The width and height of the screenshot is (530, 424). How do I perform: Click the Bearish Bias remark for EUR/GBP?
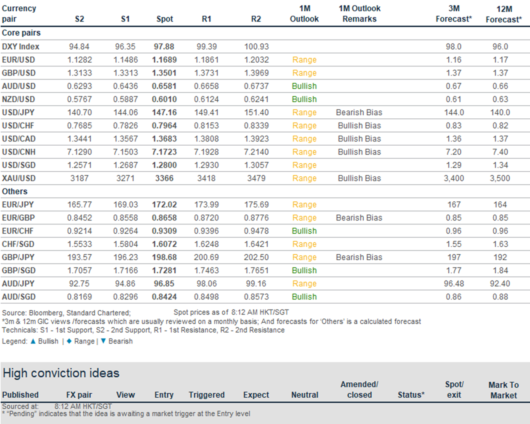359,218
